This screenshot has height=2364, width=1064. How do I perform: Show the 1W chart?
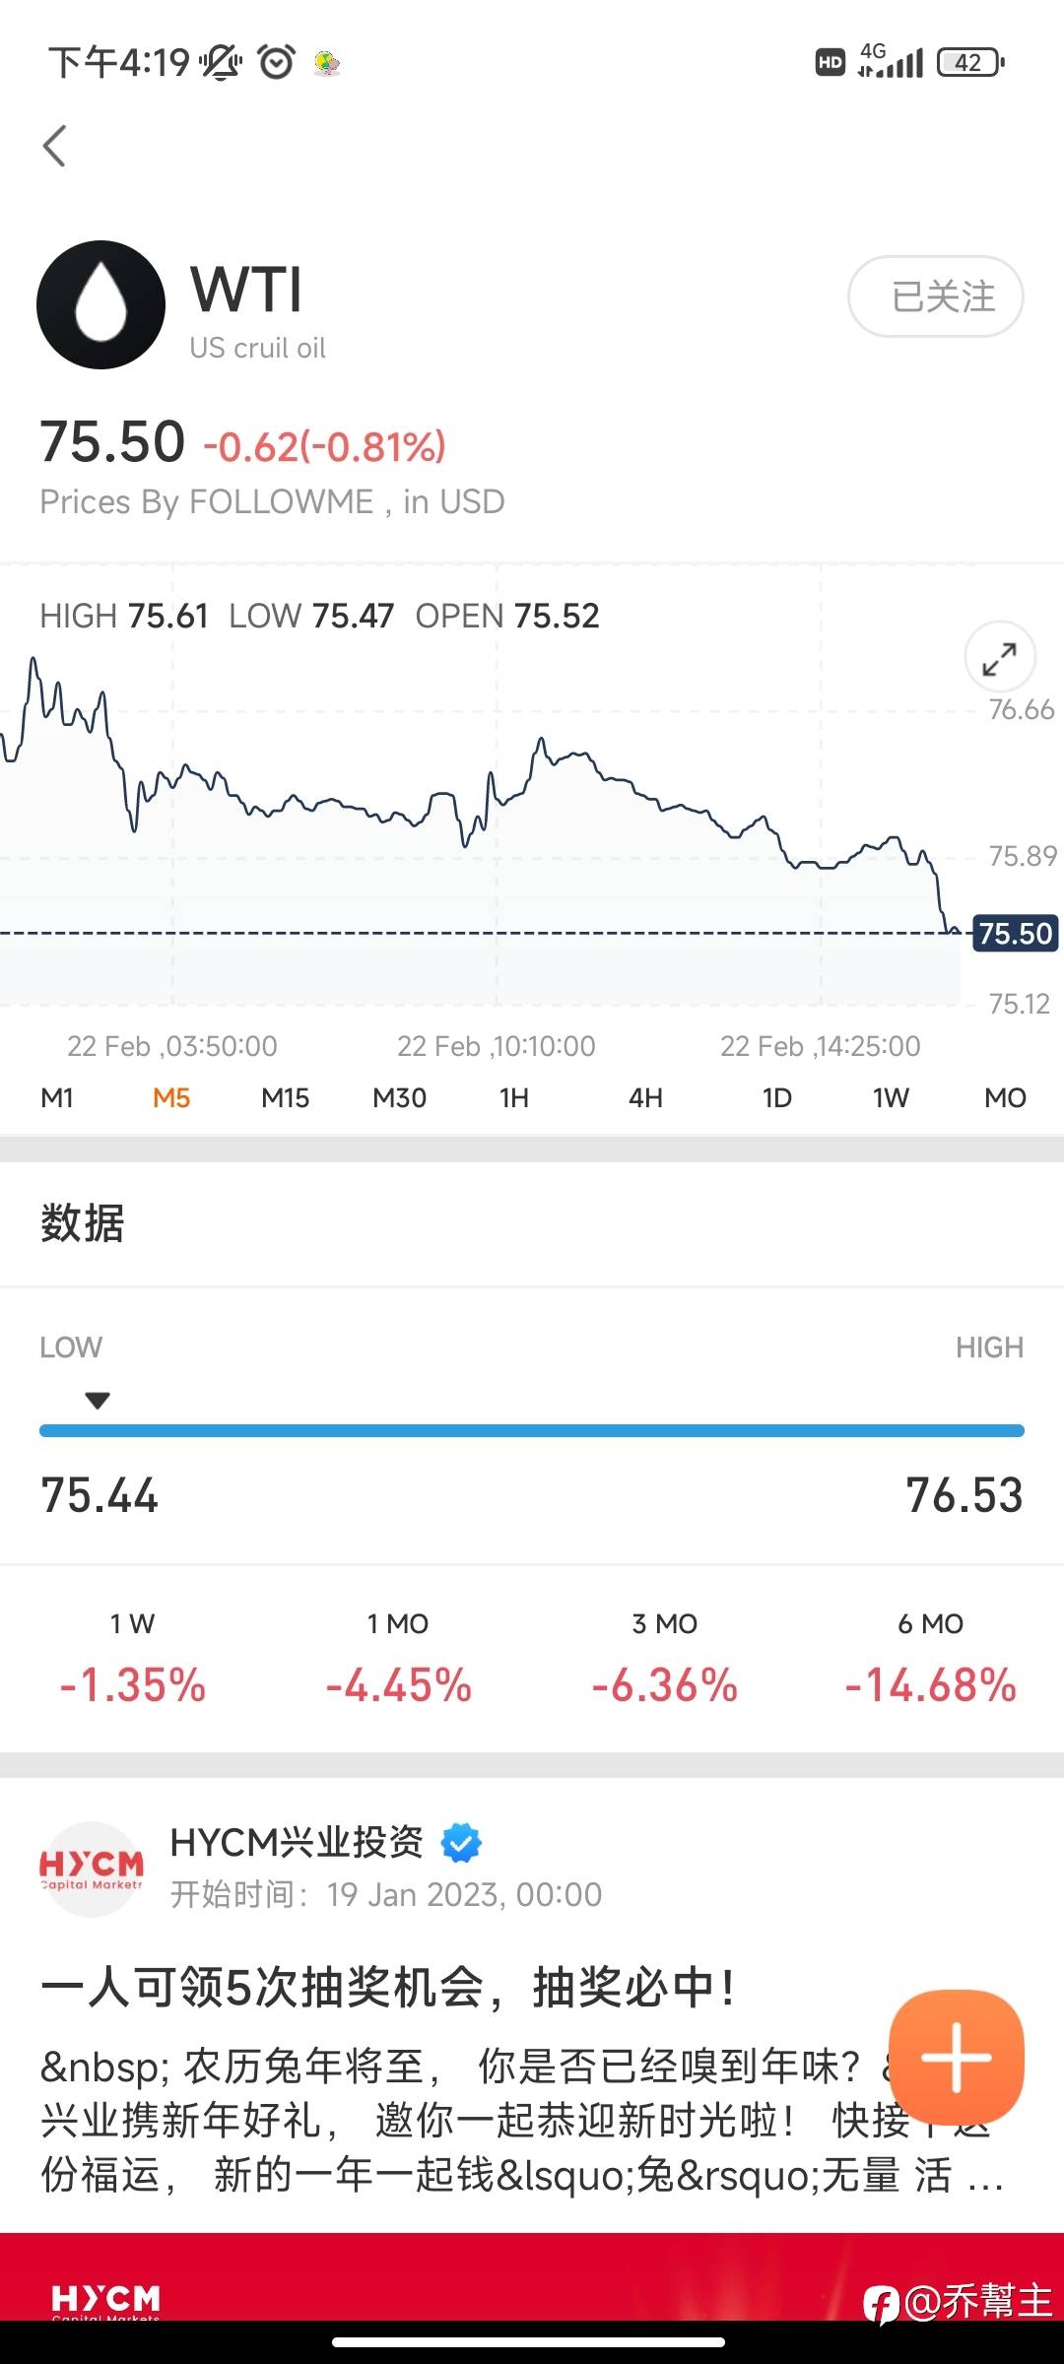(891, 1097)
